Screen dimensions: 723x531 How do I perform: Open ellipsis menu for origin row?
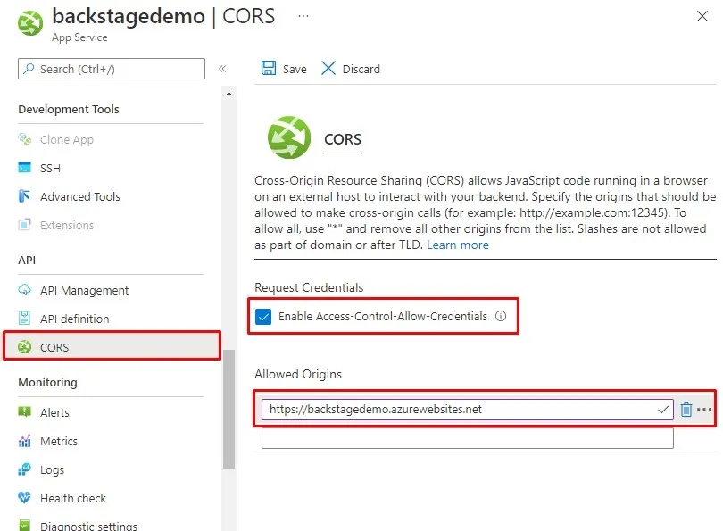click(x=704, y=410)
